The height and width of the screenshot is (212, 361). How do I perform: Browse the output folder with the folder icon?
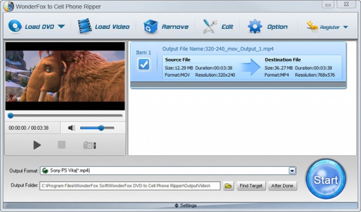click(x=228, y=185)
